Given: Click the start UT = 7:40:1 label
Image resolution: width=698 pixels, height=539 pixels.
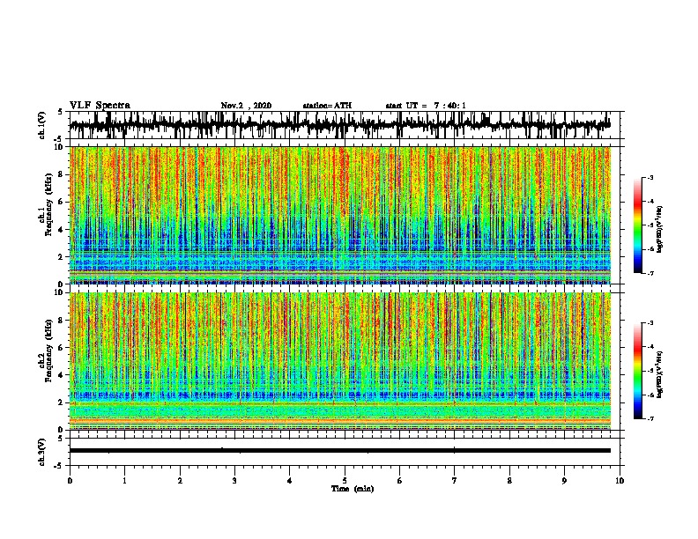Looking at the screenshot, I should (x=426, y=106).
